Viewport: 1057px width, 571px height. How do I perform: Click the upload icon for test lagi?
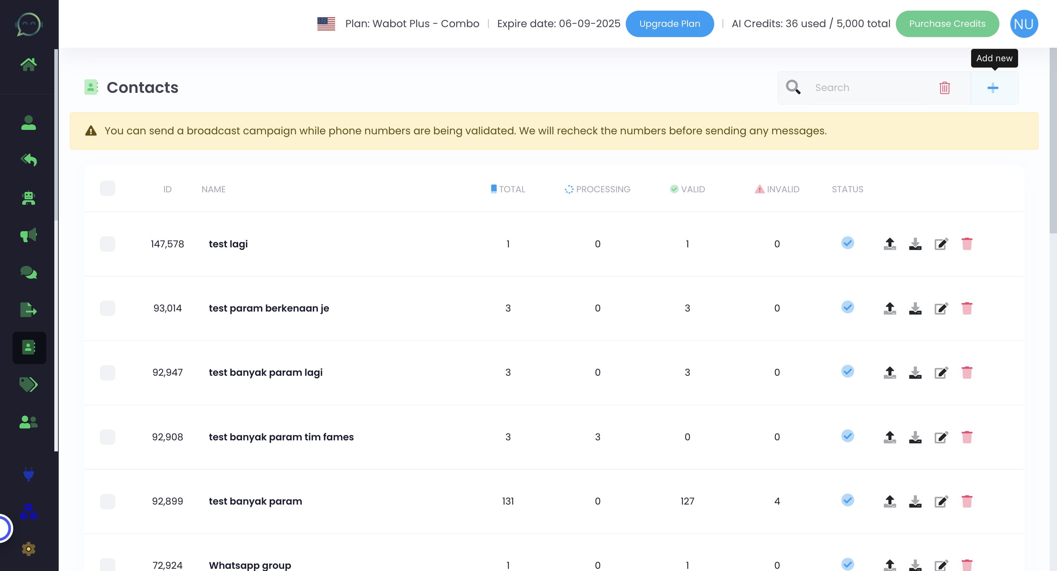[889, 244]
